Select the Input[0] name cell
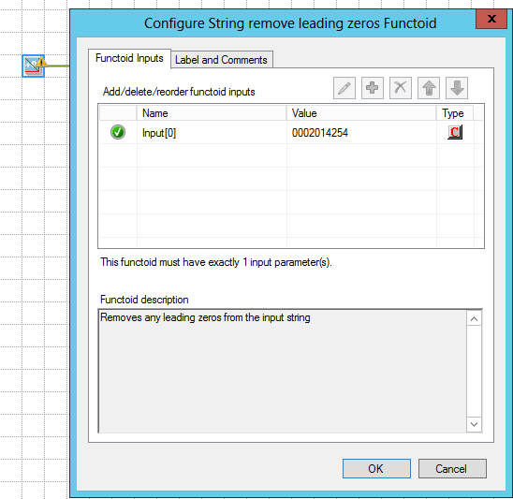 click(x=212, y=133)
